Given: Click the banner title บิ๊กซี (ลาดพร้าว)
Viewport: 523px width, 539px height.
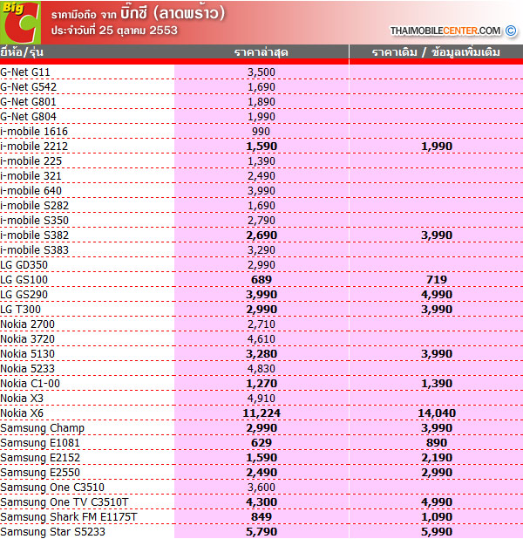Looking at the screenshot, I should click(x=173, y=13).
